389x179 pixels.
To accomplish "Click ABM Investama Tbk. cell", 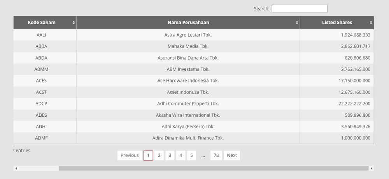I will 188,69.
